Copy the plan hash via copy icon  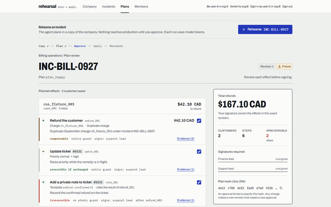pyautogui.click(x=281, y=188)
